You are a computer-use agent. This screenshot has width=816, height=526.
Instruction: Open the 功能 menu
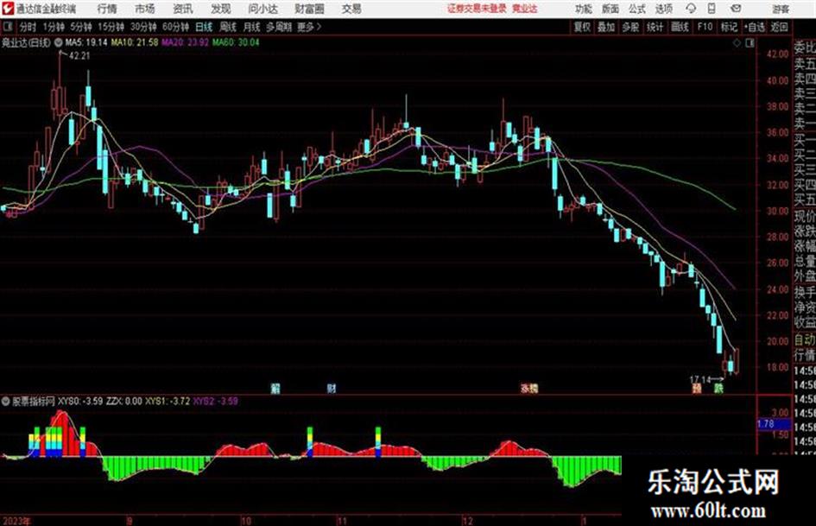(x=584, y=9)
